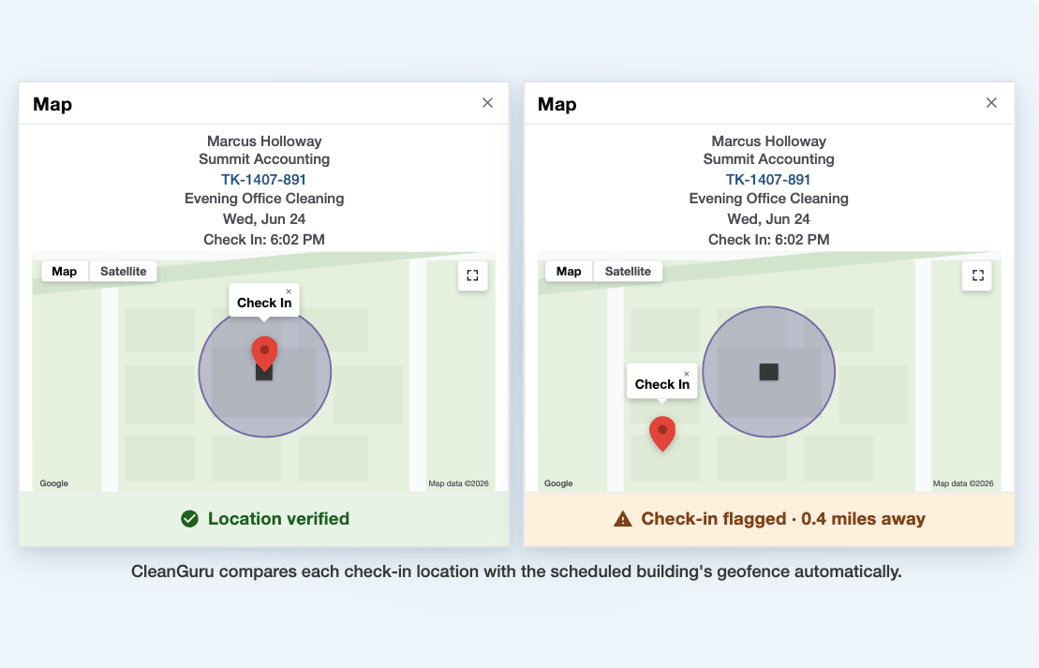Image resolution: width=1039 pixels, height=668 pixels.
Task: Click the Check In label on left map
Action: click(x=263, y=303)
